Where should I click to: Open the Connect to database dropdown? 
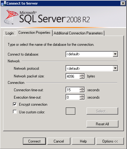click(115, 54)
